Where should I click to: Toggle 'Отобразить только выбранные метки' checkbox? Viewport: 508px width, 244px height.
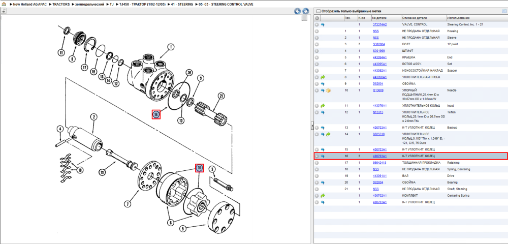click(x=318, y=11)
